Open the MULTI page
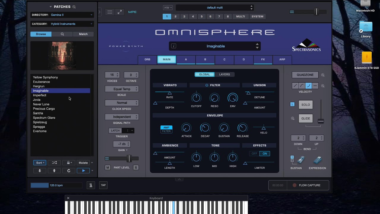Image resolution: width=380 pixels, height=214 pixels. pos(240,17)
